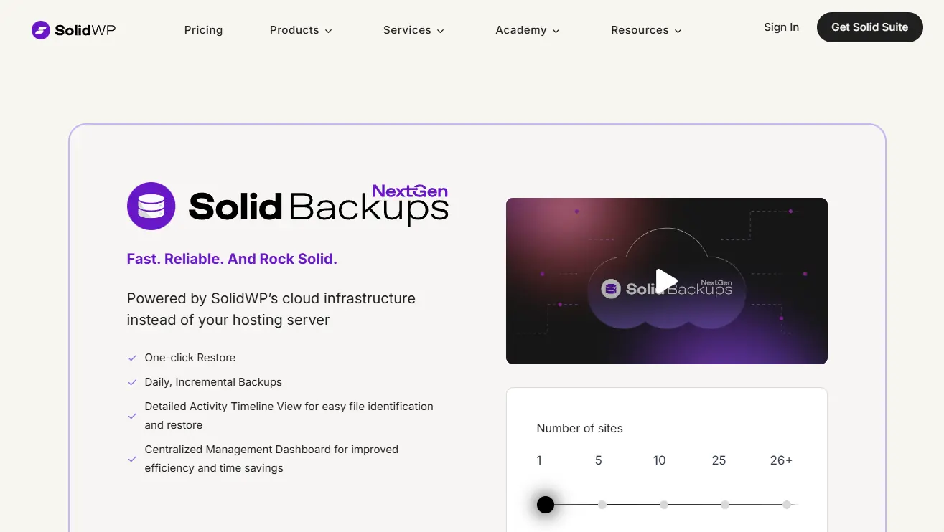Click the Sign In link
Screen dimensions: 944x532
click(x=781, y=27)
